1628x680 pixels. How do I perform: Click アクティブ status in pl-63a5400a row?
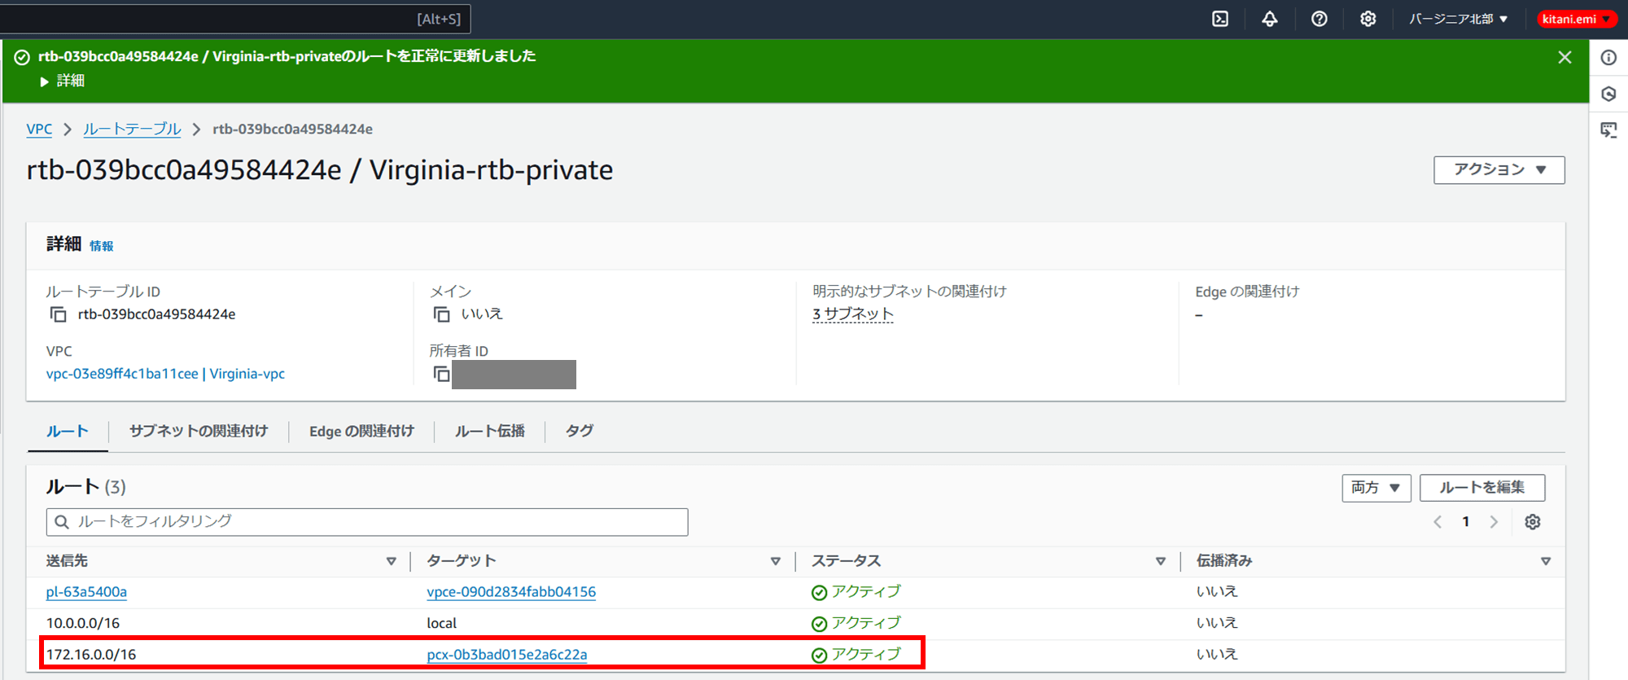click(856, 592)
